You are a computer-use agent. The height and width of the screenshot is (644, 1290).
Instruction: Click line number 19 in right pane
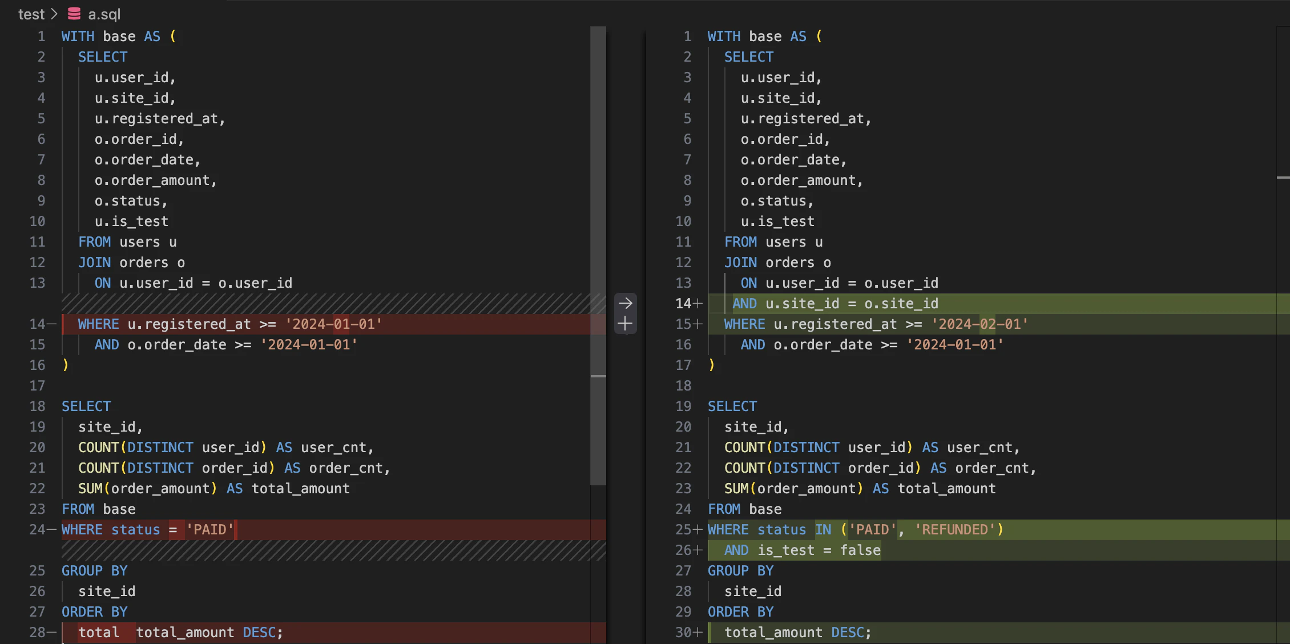(x=683, y=406)
